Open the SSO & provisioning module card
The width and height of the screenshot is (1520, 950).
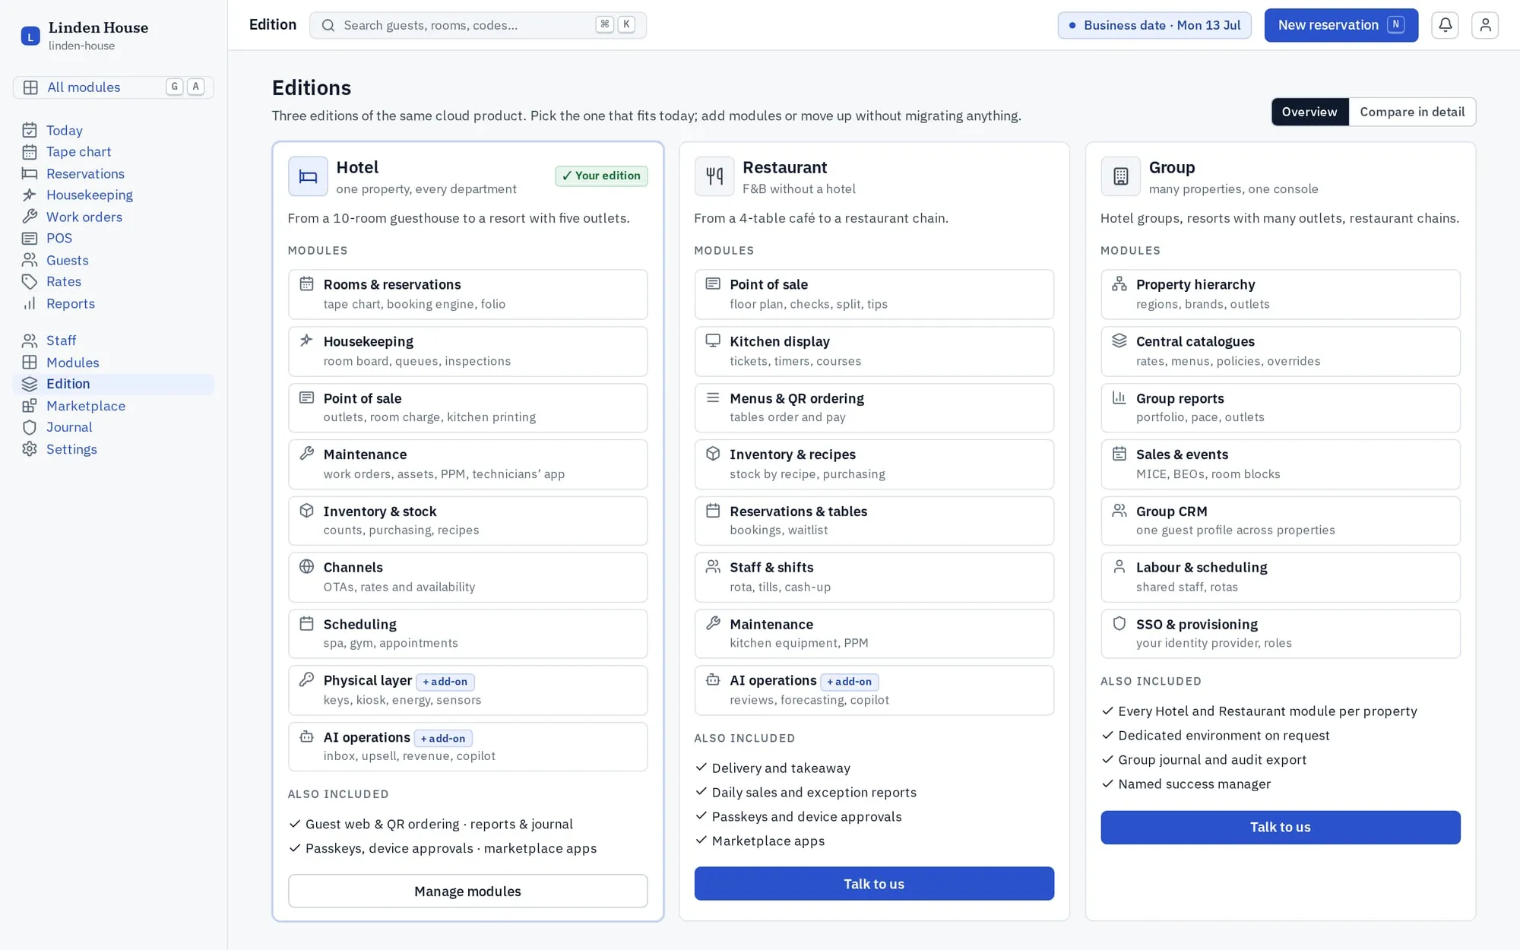(x=1281, y=633)
